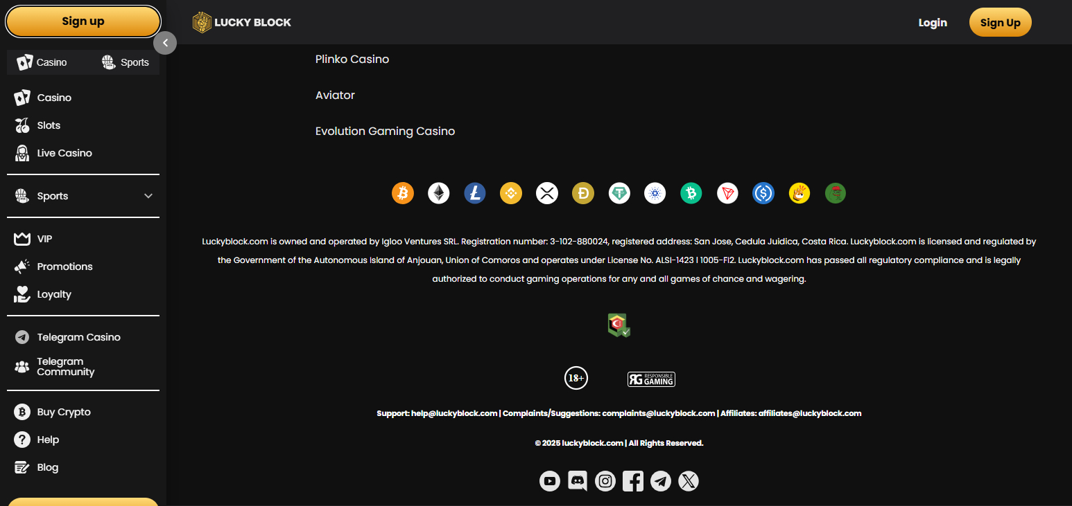Click the Cardano coin icon
The image size is (1072, 506).
(655, 193)
